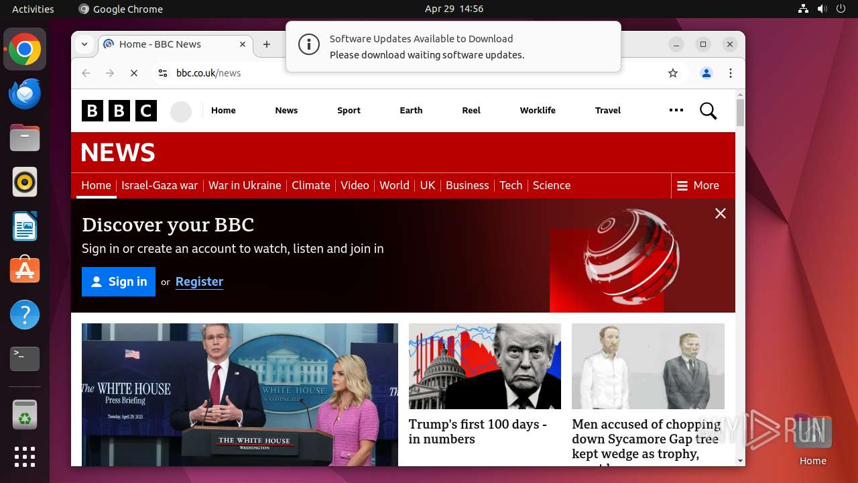
Task: Open the courtroom sketch thumbnail
Action: [x=648, y=366]
